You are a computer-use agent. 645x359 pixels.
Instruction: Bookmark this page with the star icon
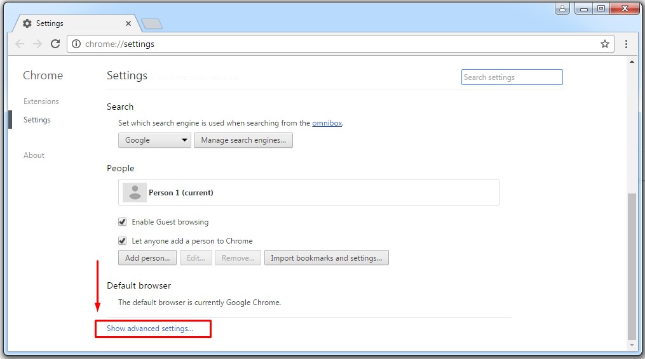point(604,44)
